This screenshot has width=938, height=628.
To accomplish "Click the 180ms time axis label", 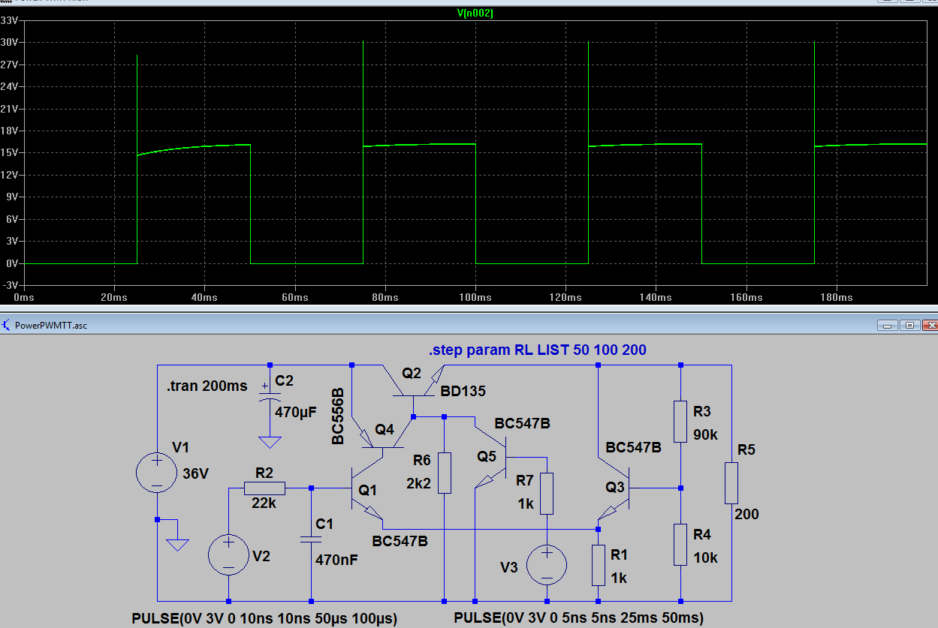I will tap(836, 298).
